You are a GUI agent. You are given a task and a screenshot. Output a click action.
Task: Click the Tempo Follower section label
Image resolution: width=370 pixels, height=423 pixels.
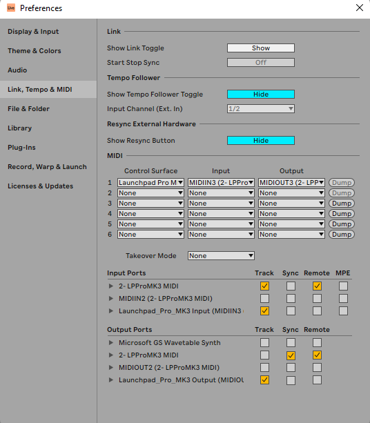[x=134, y=78]
